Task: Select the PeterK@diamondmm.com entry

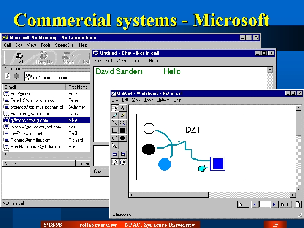Action: point(46,100)
